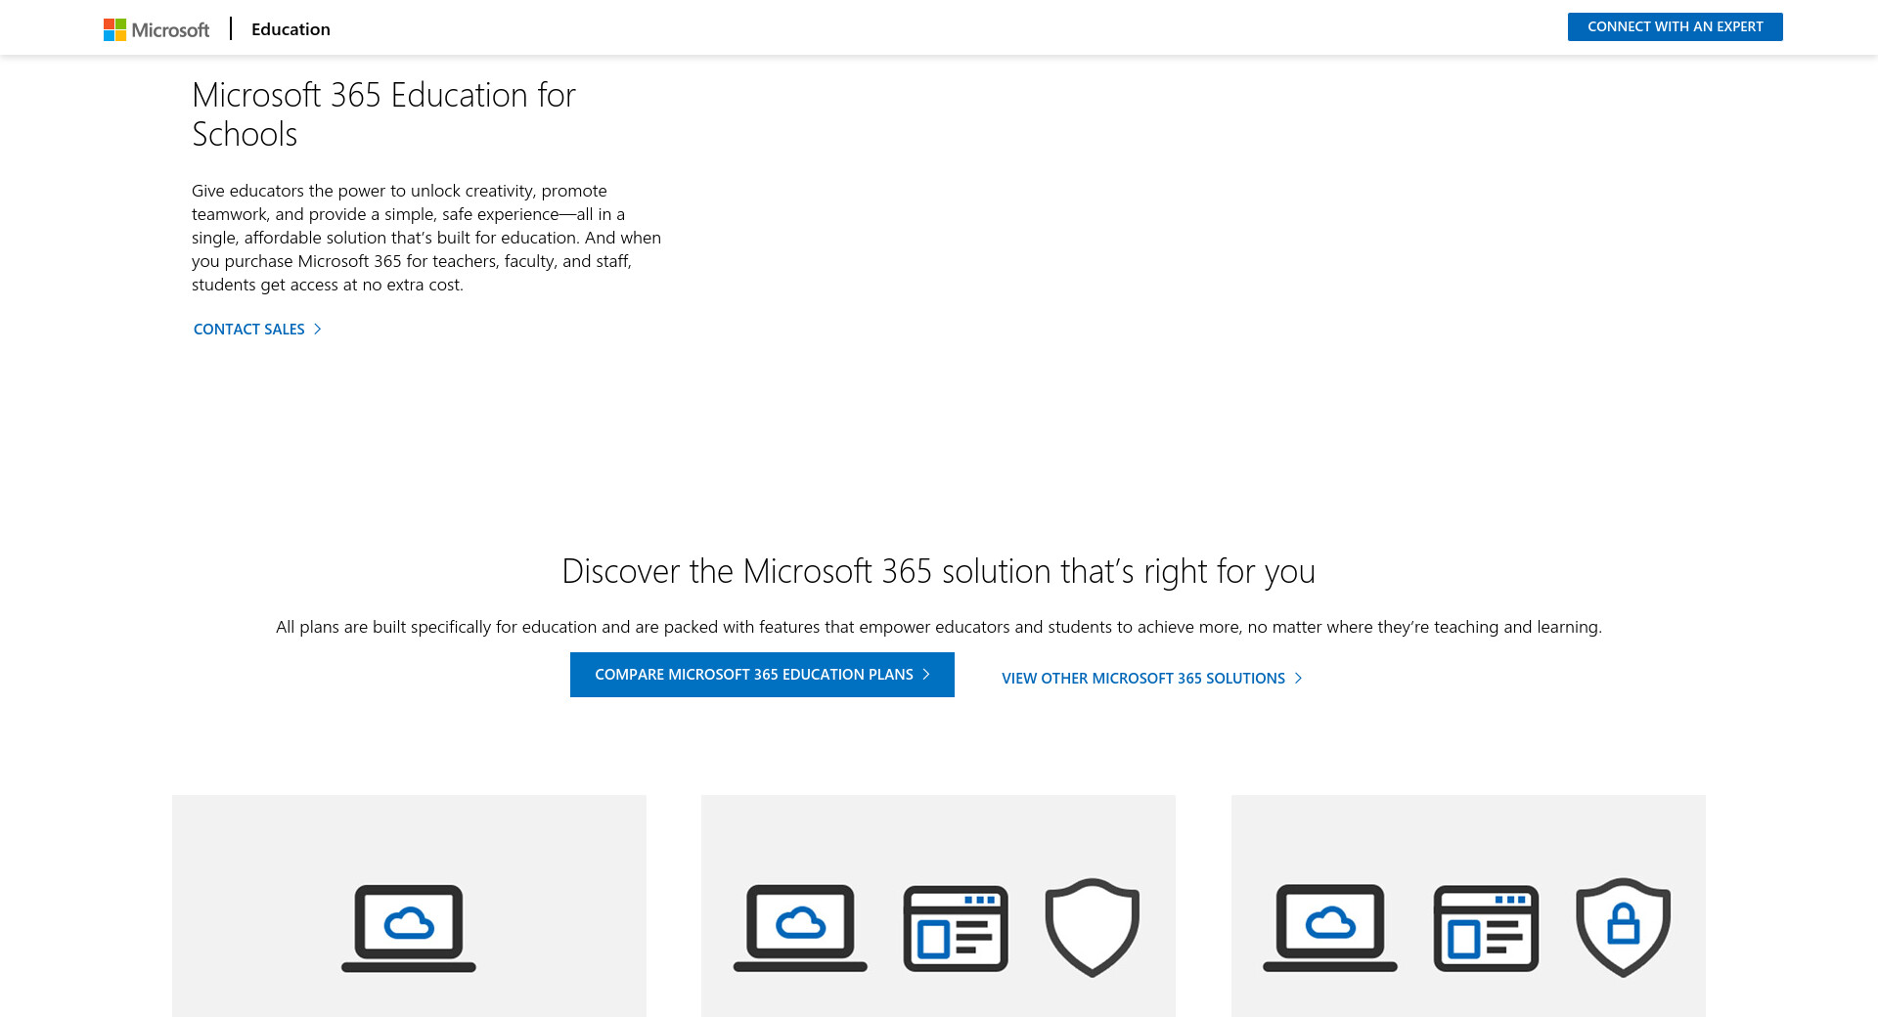Click the Microsoft 365 Education for Schools heading

point(383,114)
